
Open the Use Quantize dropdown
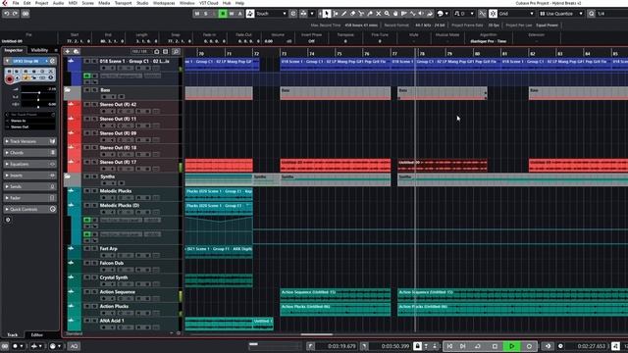(561, 14)
